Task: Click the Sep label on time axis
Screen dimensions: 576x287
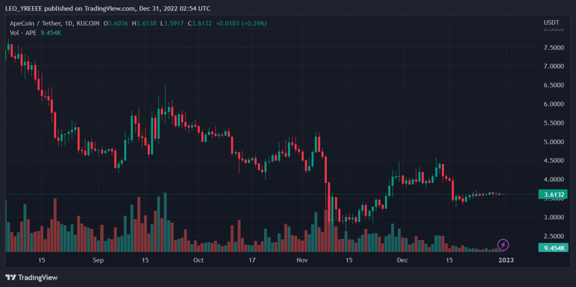Action: (98, 260)
